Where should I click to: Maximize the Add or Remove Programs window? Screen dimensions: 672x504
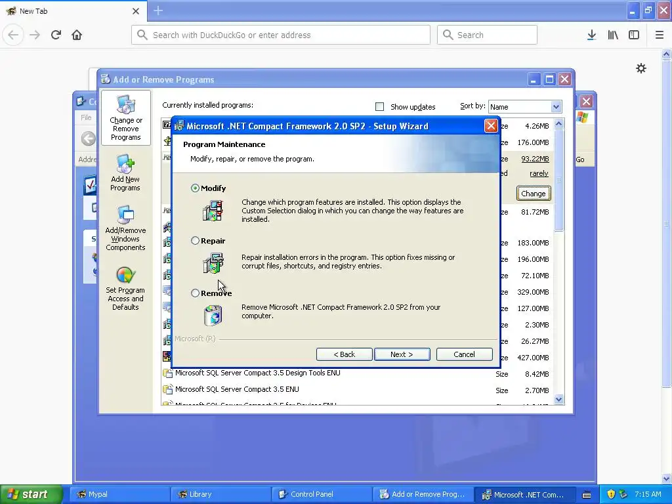click(549, 79)
